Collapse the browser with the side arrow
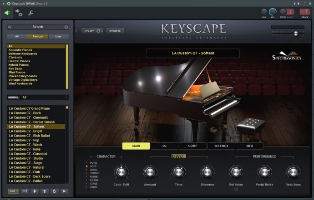 (x=76, y=31)
